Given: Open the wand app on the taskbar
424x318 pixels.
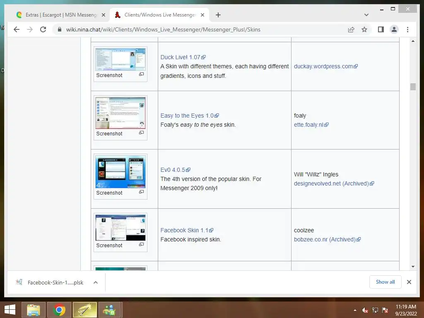Looking at the screenshot, I should tap(84, 310).
